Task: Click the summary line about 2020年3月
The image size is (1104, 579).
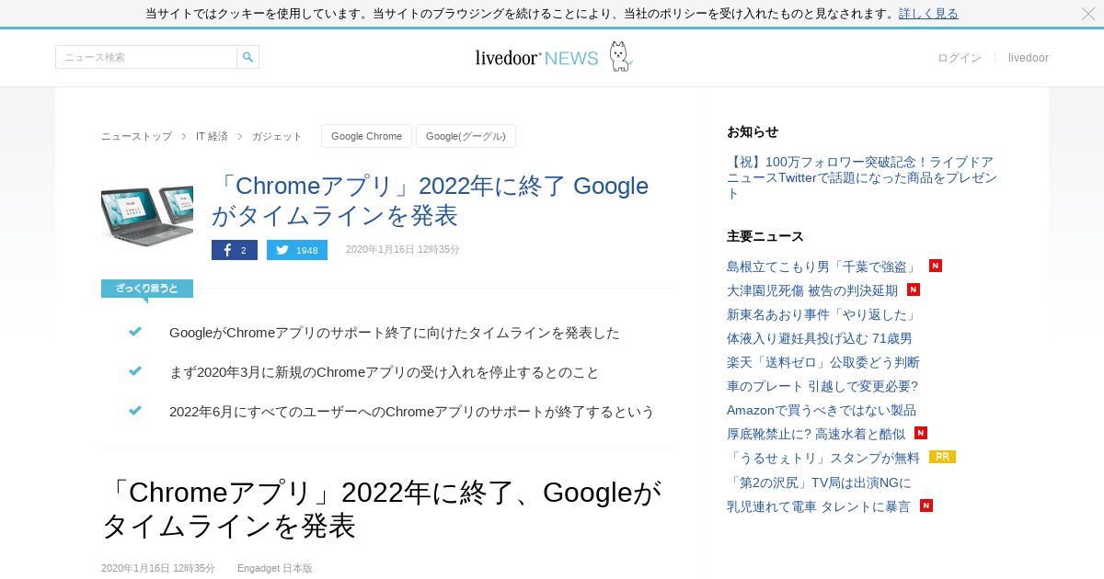Action: tap(385, 372)
